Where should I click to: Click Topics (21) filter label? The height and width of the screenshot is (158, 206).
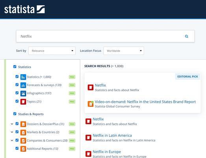pos(34,102)
